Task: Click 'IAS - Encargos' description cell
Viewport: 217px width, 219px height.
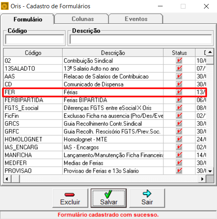Action: click(x=113, y=147)
